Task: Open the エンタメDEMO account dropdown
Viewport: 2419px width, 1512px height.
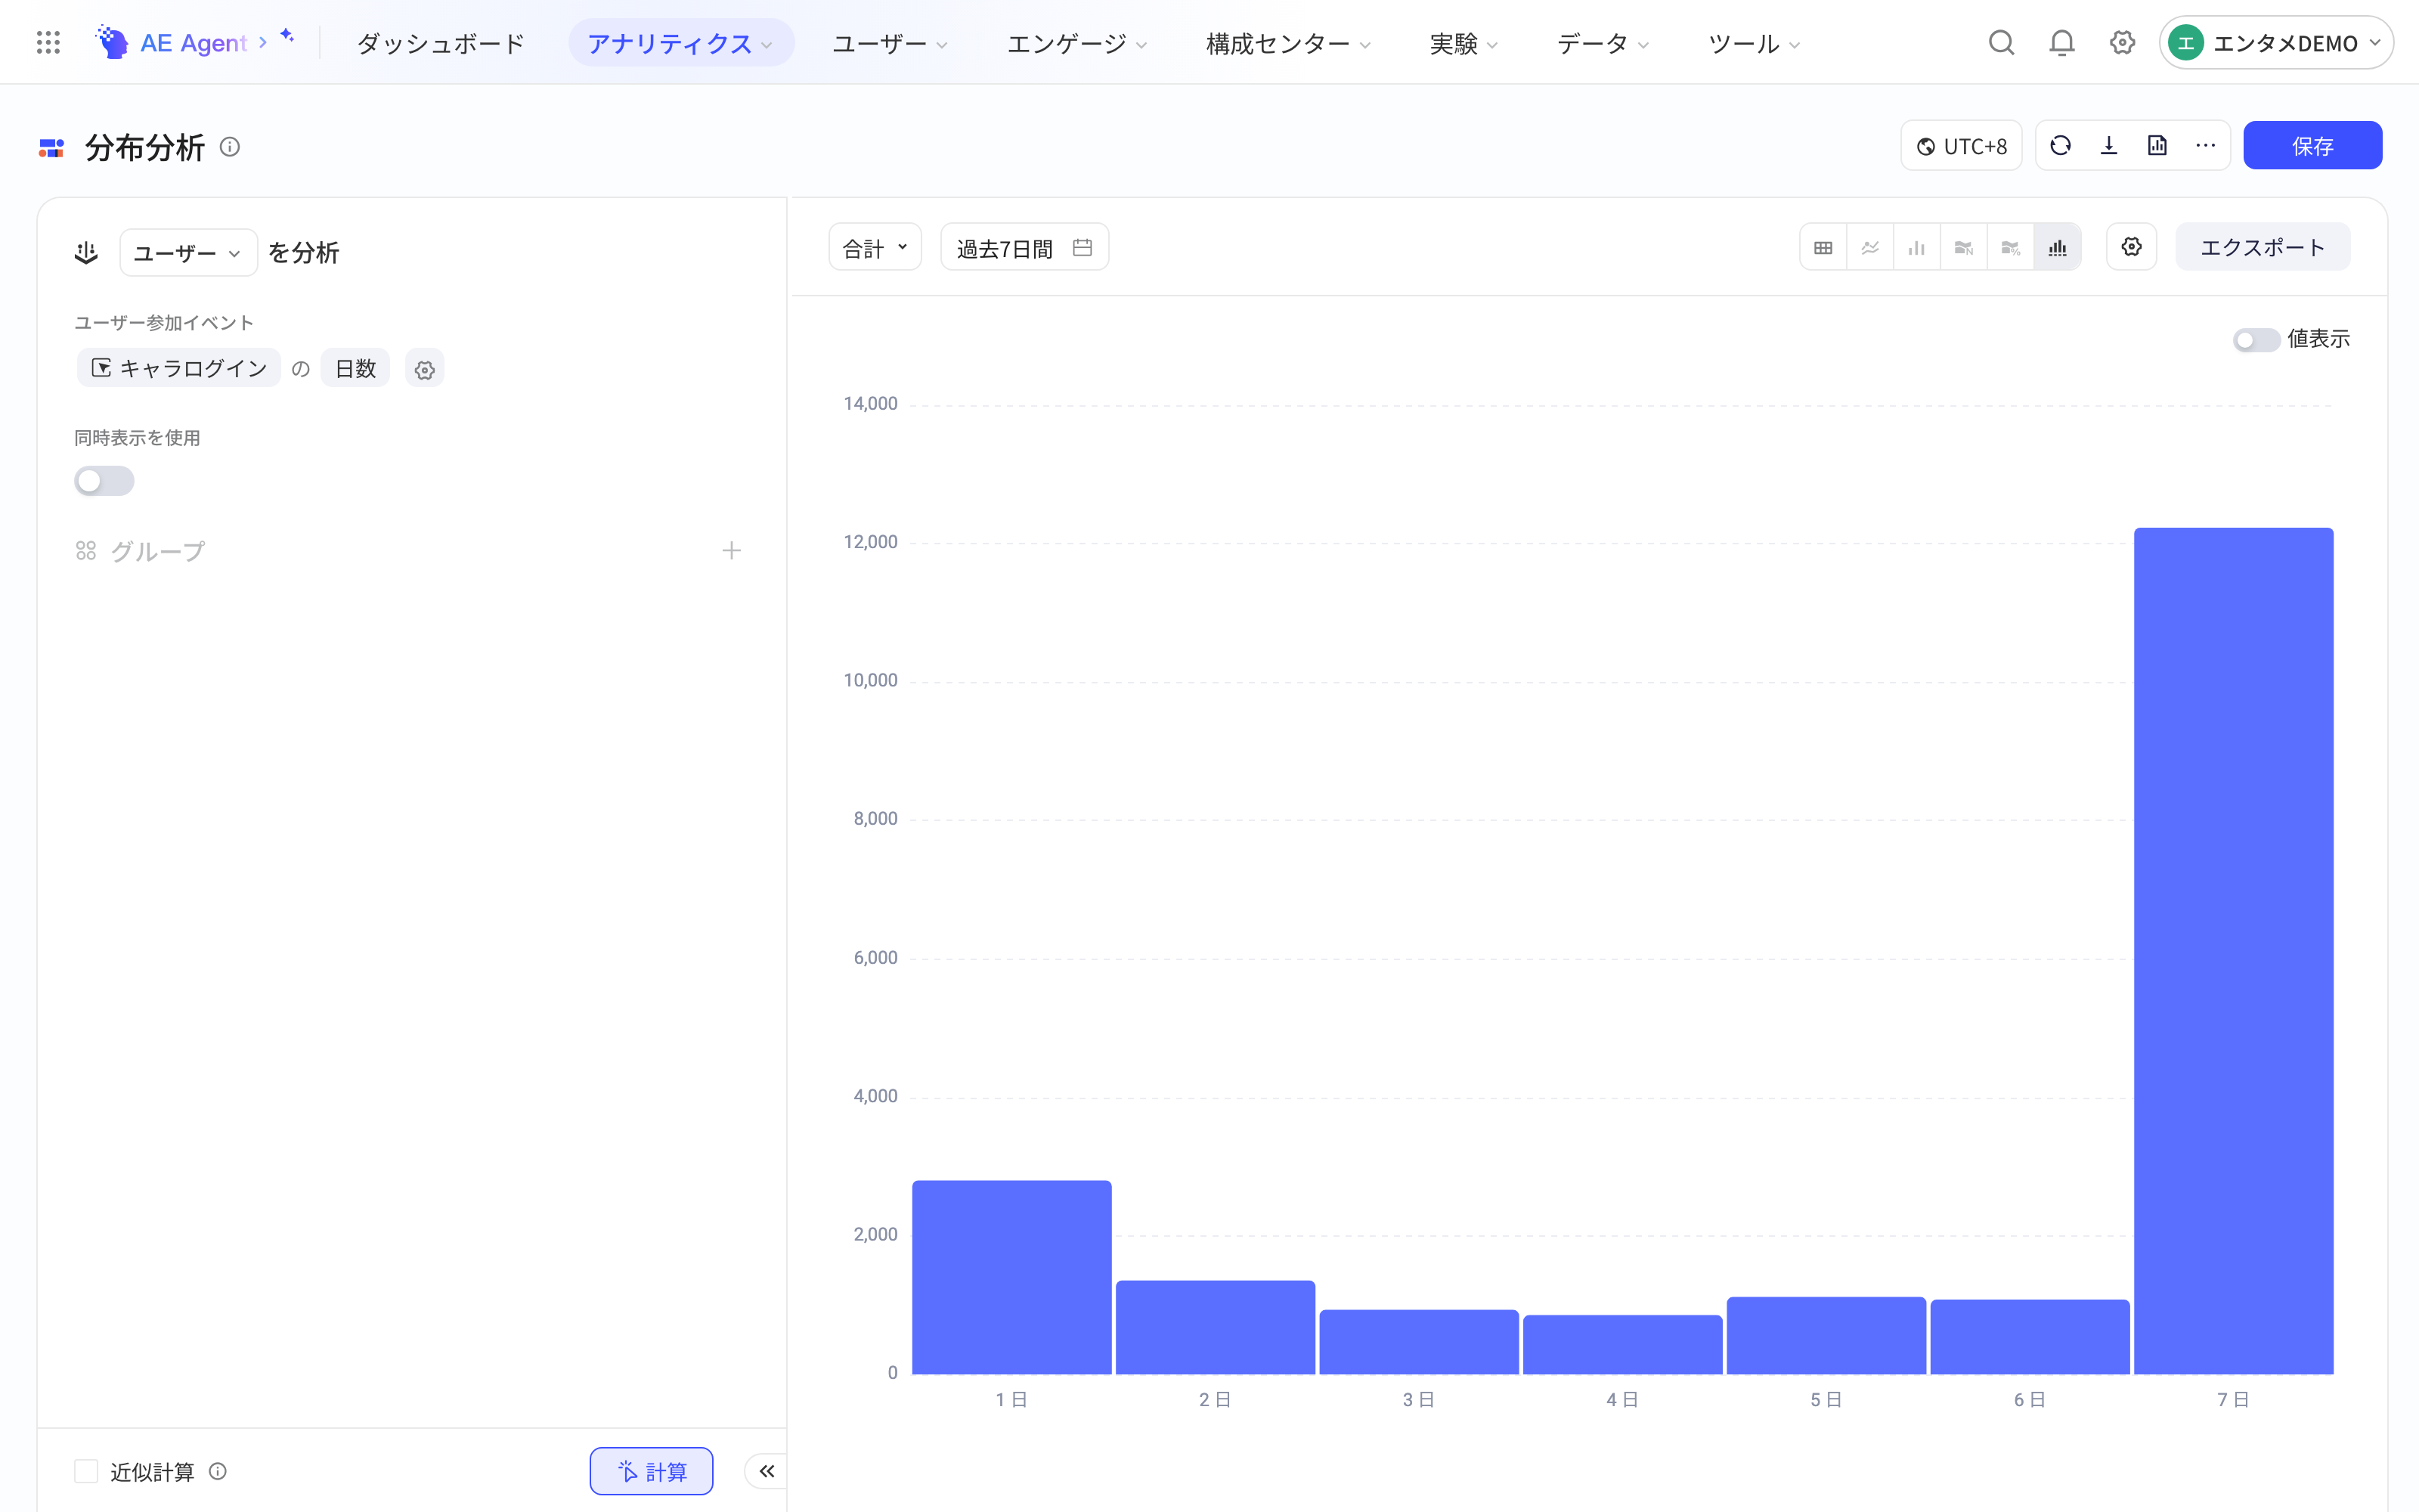Action: point(2276,42)
